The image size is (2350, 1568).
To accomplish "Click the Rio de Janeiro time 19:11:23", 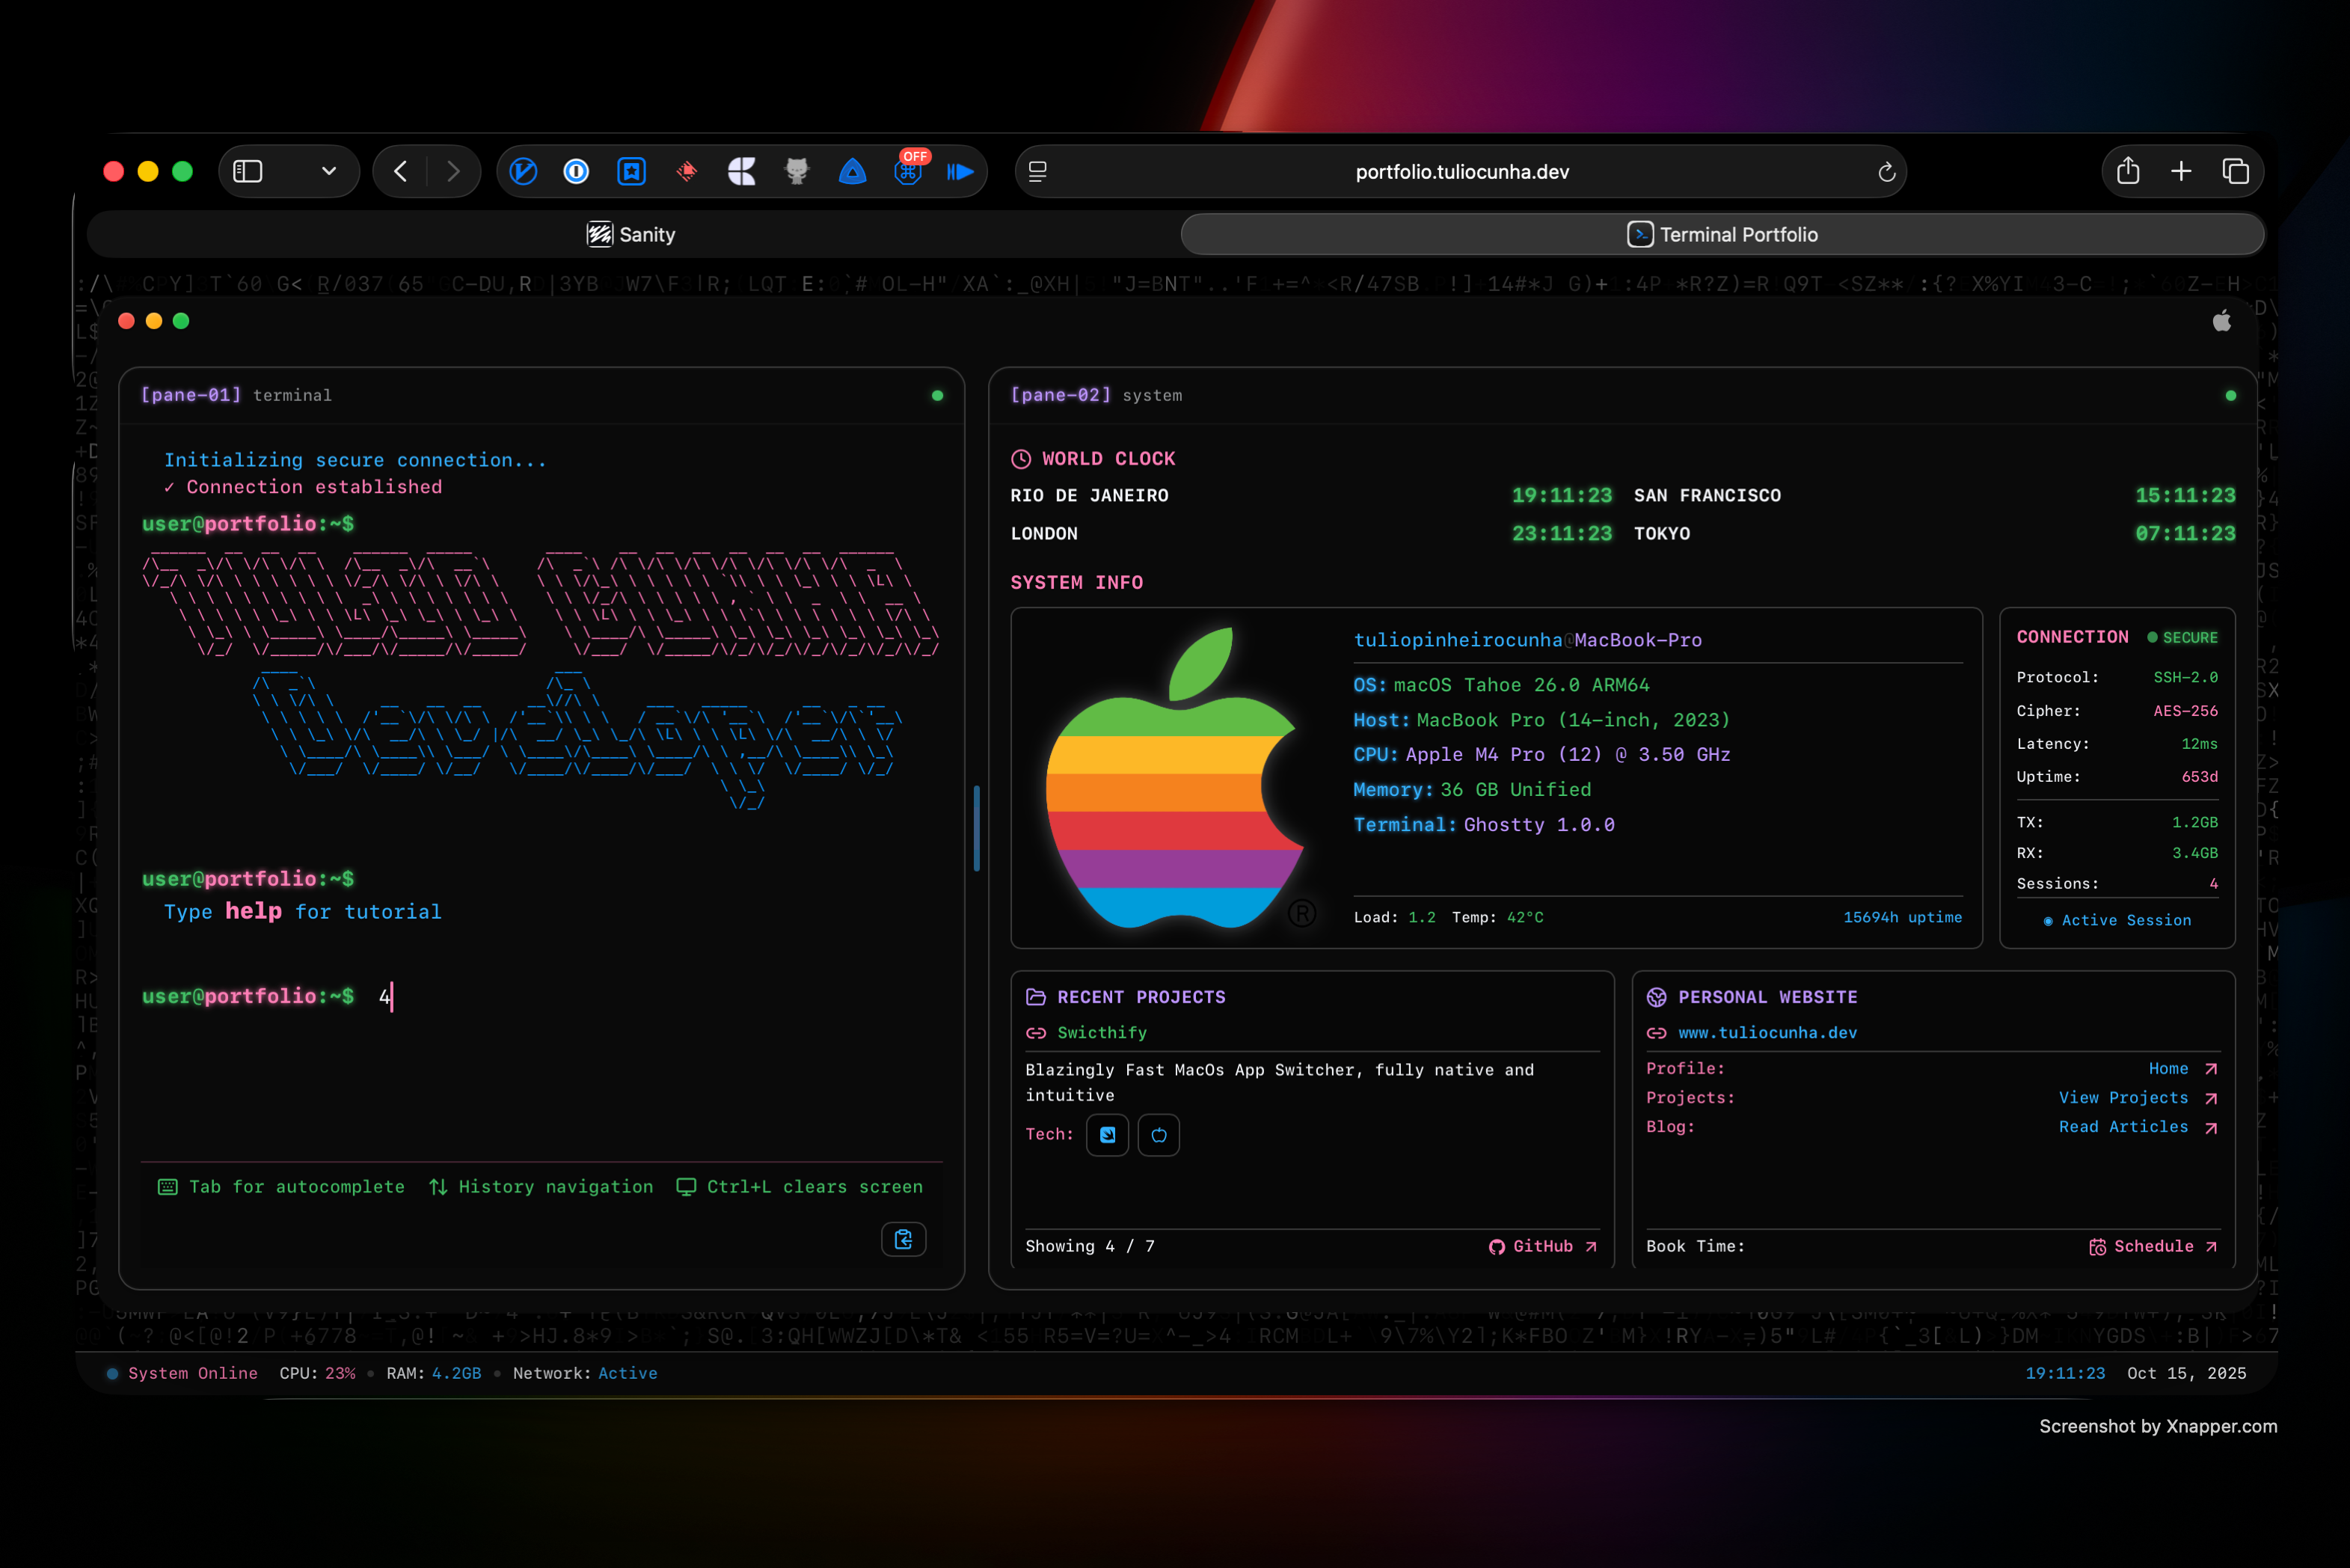I will coord(1562,495).
